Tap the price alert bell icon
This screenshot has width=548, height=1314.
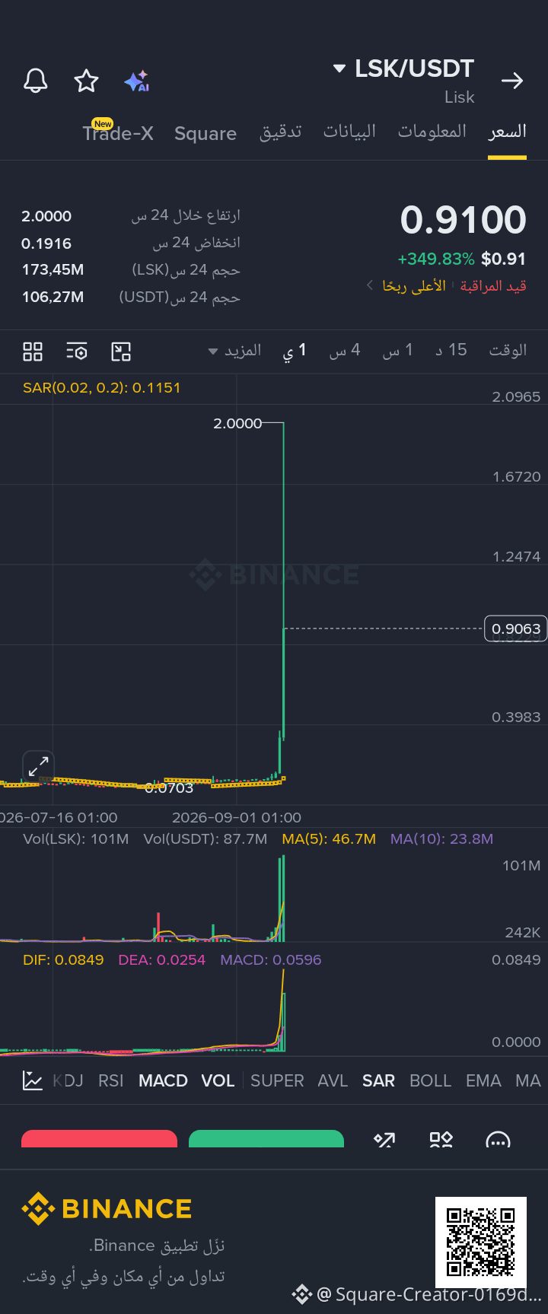click(36, 81)
